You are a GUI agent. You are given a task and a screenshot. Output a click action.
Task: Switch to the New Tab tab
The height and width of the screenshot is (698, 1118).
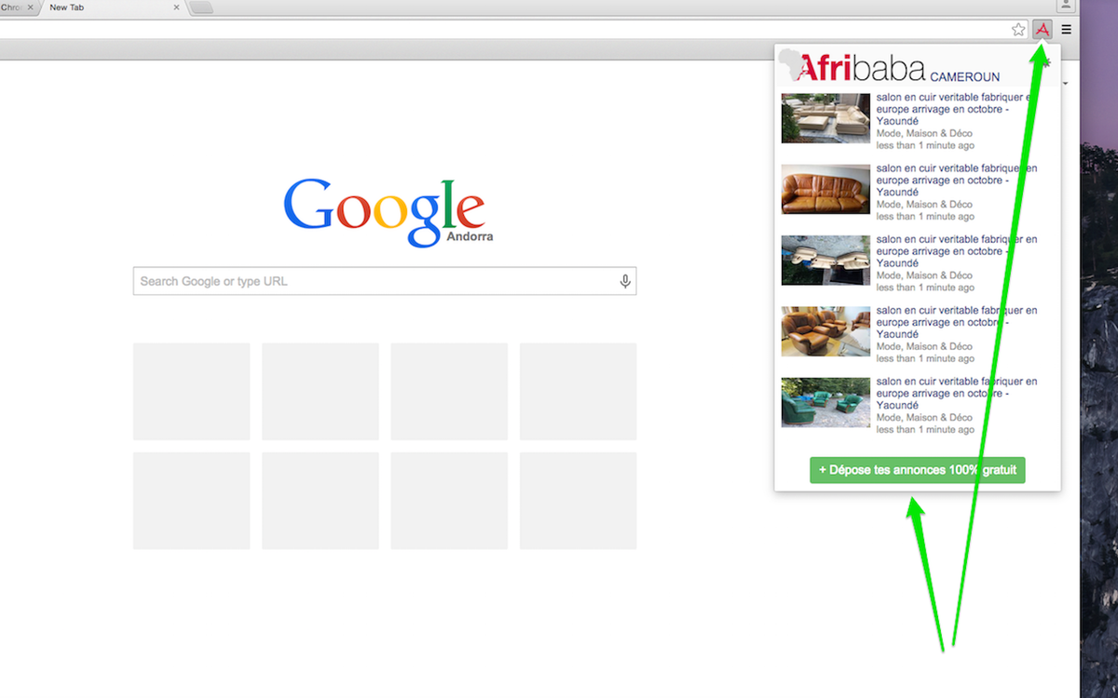point(110,7)
